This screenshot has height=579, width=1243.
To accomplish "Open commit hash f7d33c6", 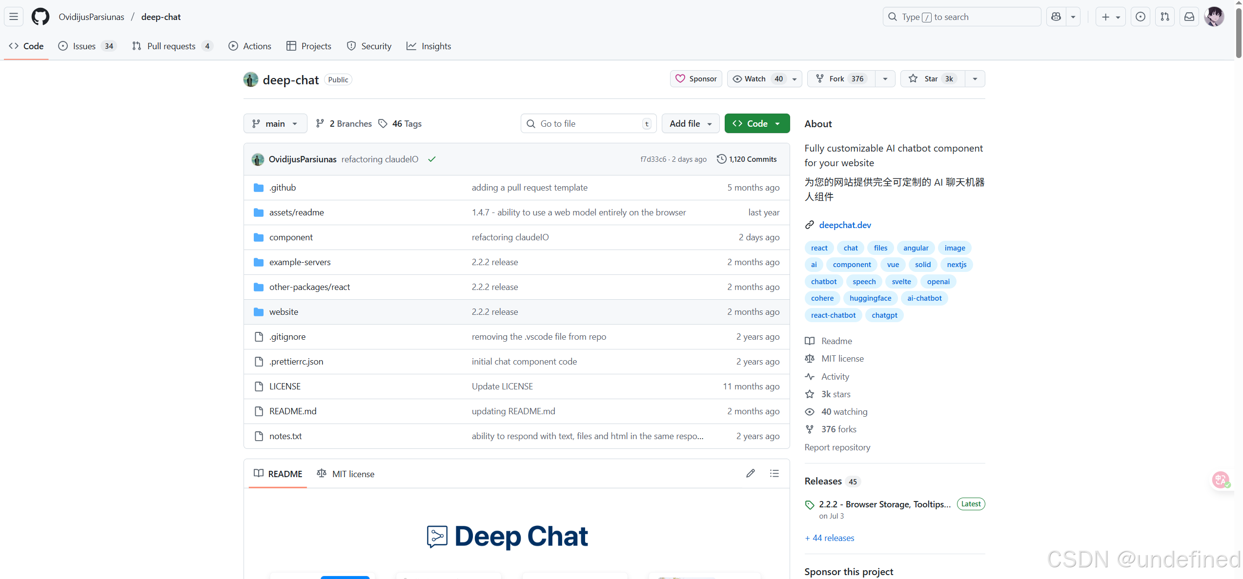I will pos(653,159).
